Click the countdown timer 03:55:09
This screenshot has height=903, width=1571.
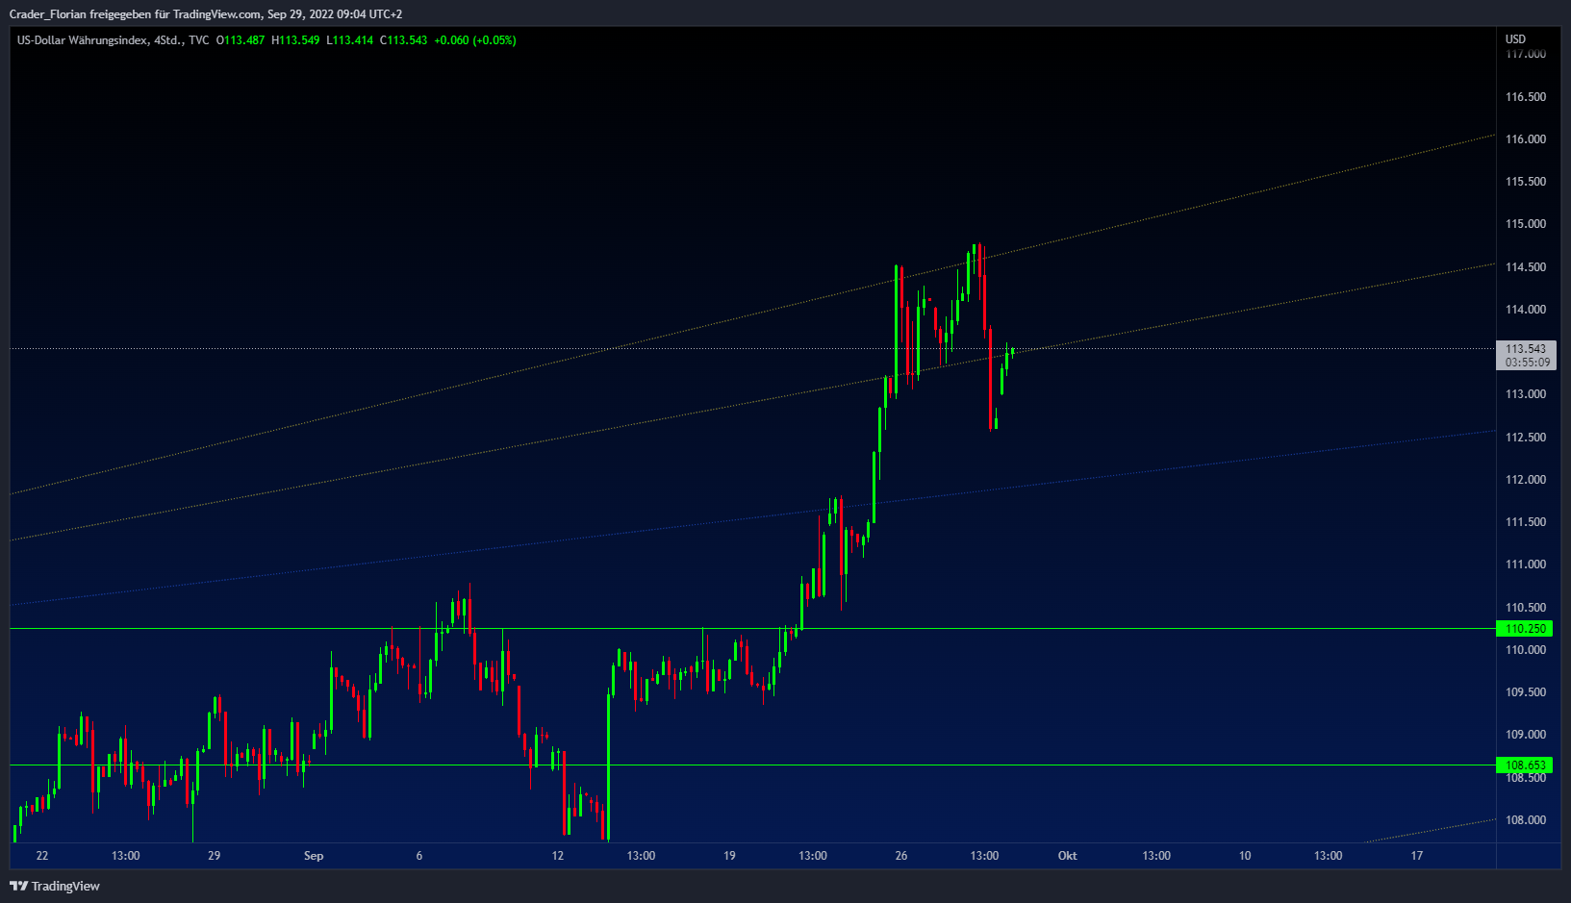click(x=1528, y=363)
